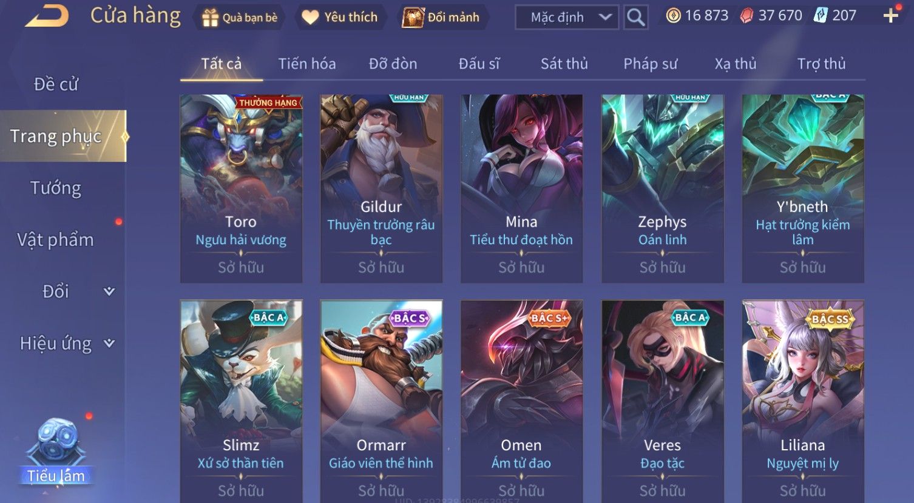The width and height of the screenshot is (914, 503).
Task: Select Tướng in the sidebar
Action: point(55,188)
